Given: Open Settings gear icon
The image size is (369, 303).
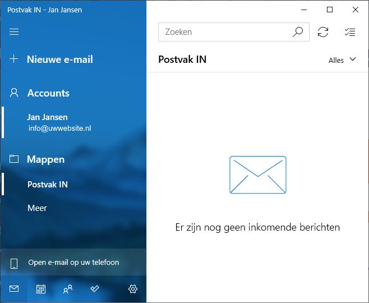Looking at the screenshot, I should [x=133, y=289].
